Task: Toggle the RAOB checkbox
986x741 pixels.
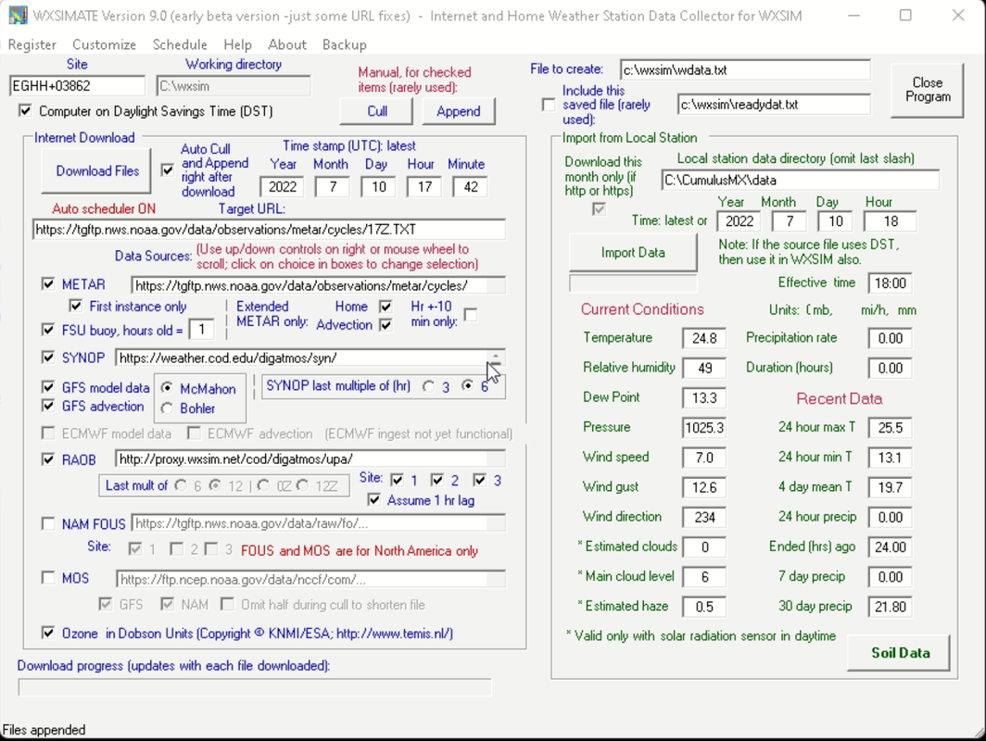Action: (48, 459)
